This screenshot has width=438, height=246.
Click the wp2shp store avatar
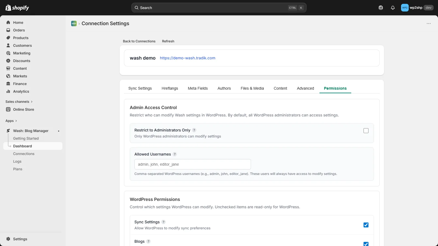point(405,8)
